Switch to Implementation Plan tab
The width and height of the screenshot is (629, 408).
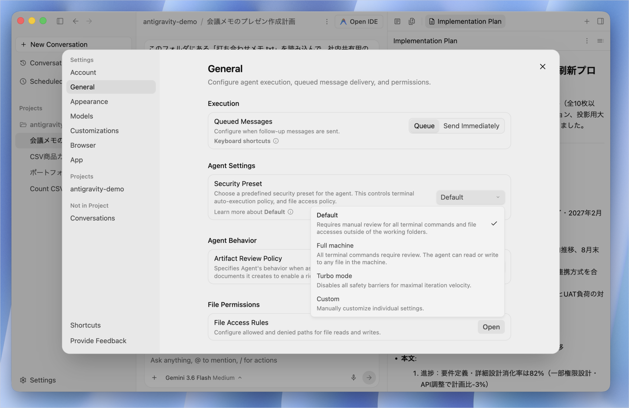coord(465,22)
